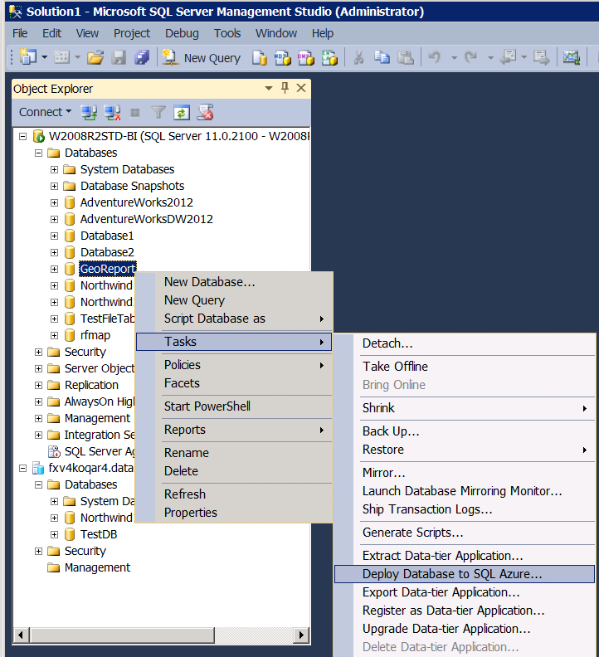
Task: Open the Object Explorer window position dropdown
Action: (269, 88)
